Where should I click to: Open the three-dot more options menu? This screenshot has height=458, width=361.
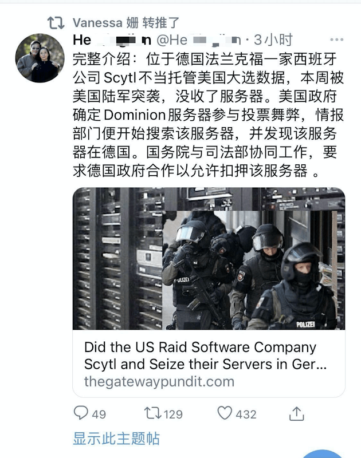click(337, 40)
